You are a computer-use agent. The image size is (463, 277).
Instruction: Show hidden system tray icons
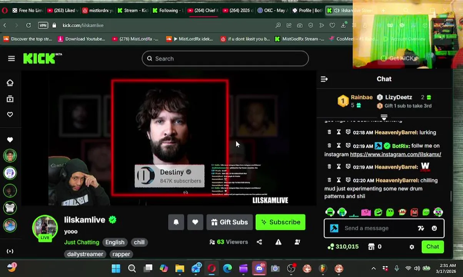(x=373, y=268)
